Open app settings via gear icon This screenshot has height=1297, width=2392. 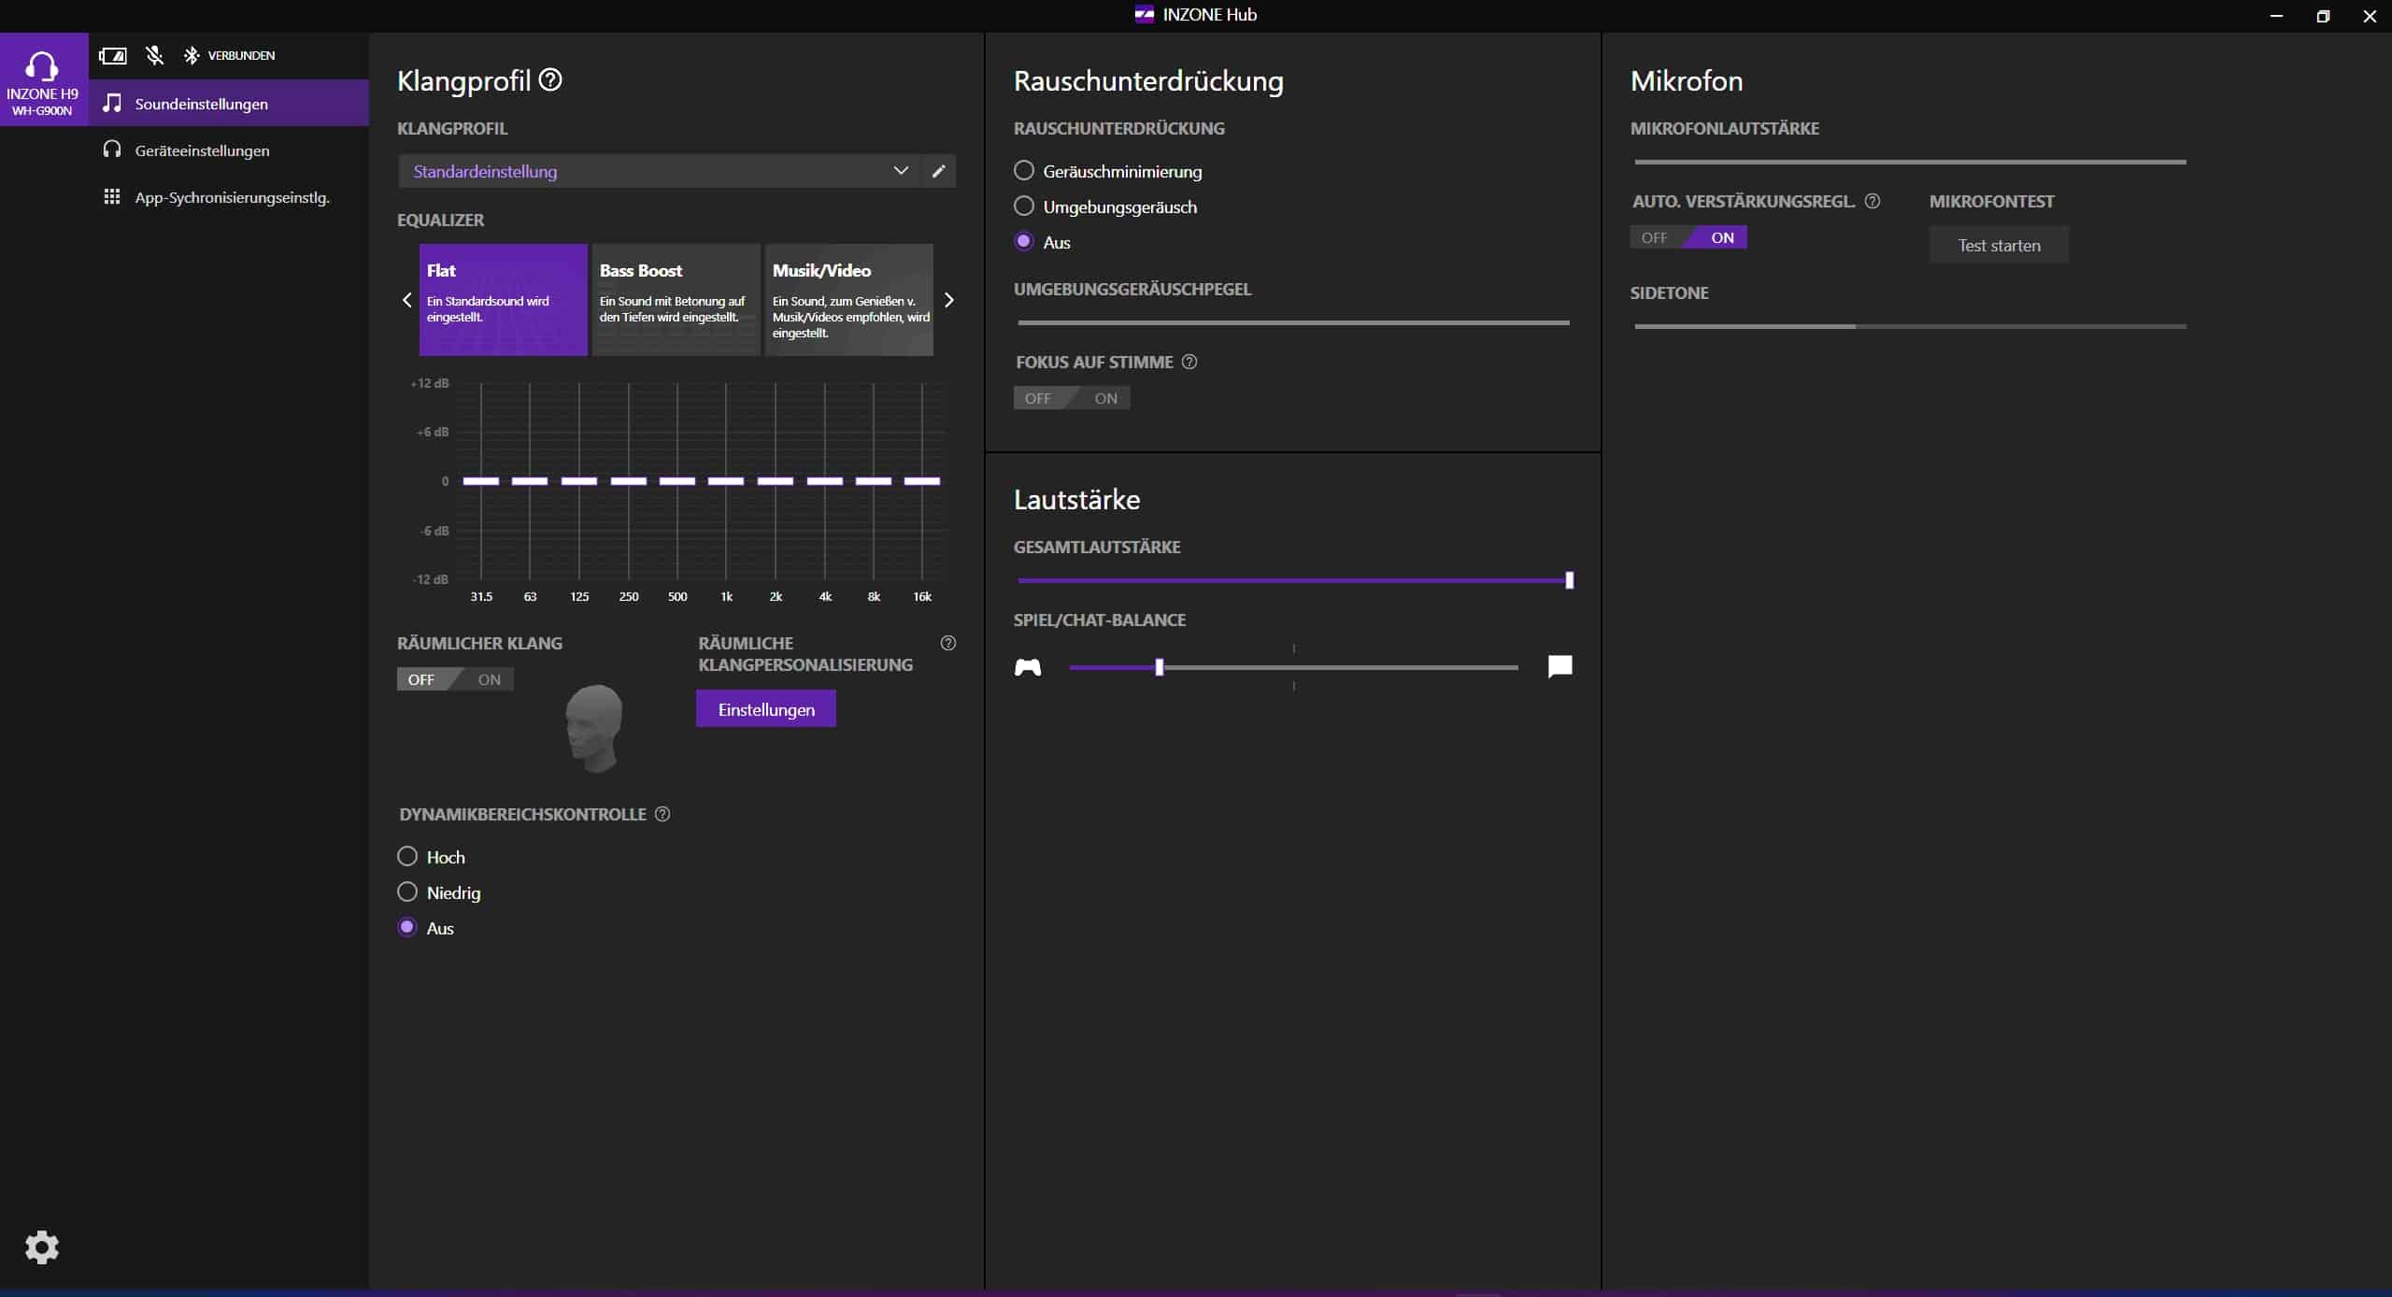pos(41,1247)
